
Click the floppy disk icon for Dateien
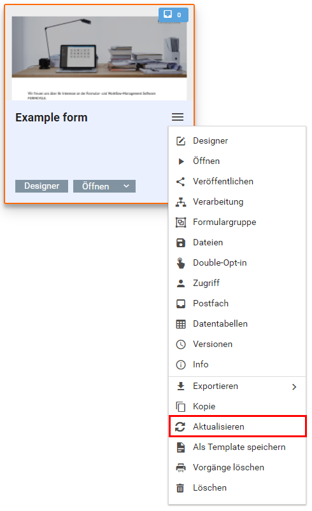pyautogui.click(x=180, y=242)
